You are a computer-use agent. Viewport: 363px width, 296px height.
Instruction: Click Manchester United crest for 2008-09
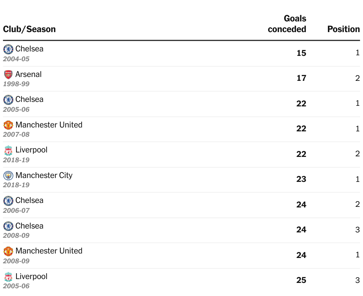(8, 251)
